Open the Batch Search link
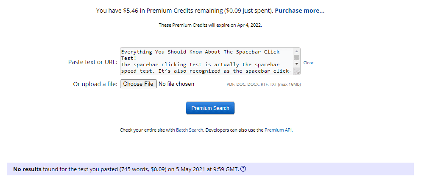The height and width of the screenshot is (183, 424). (190, 130)
